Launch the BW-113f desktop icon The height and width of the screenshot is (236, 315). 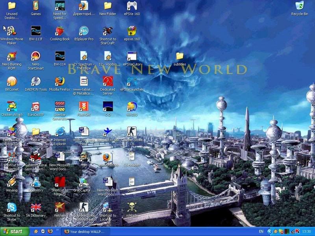36,31
